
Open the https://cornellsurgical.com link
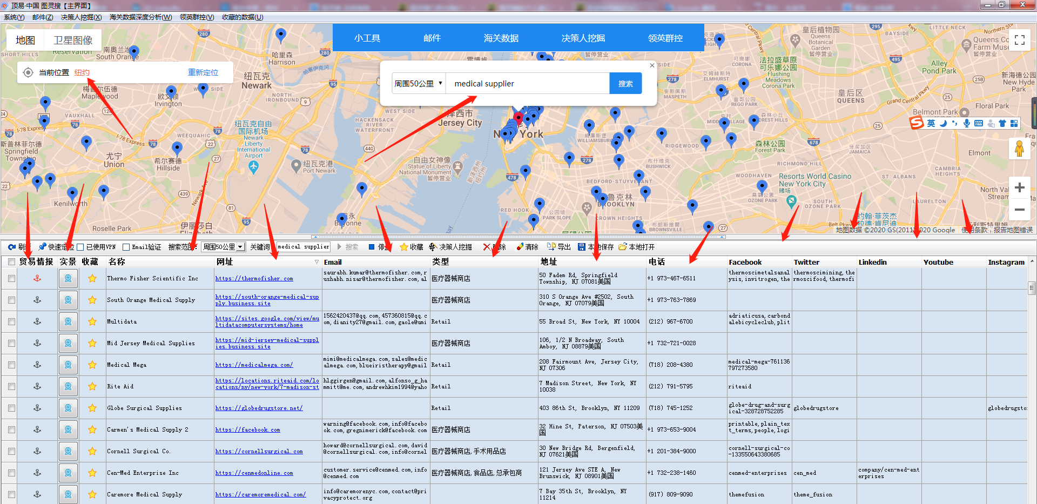coord(259,452)
